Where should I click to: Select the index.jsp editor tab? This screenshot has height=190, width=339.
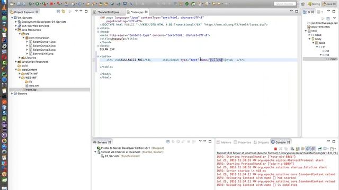pyautogui.click(x=137, y=12)
